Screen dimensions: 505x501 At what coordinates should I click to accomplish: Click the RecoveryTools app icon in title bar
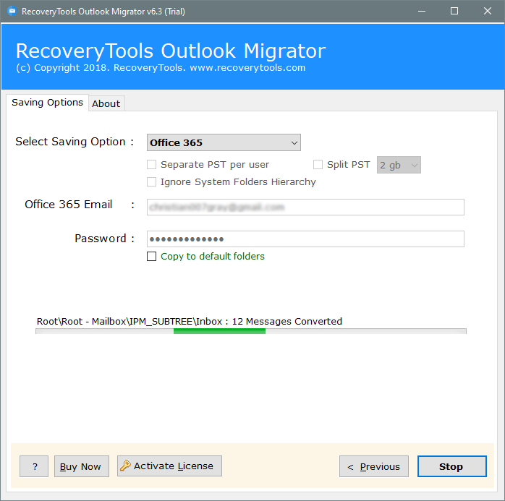click(x=12, y=12)
